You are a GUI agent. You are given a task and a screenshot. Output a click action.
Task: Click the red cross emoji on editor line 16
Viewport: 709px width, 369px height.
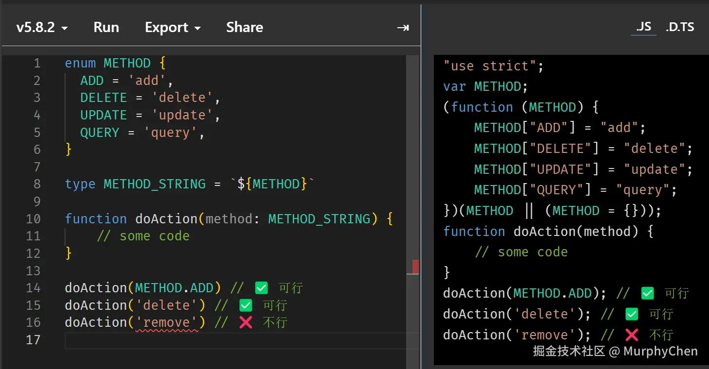[x=246, y=322]
